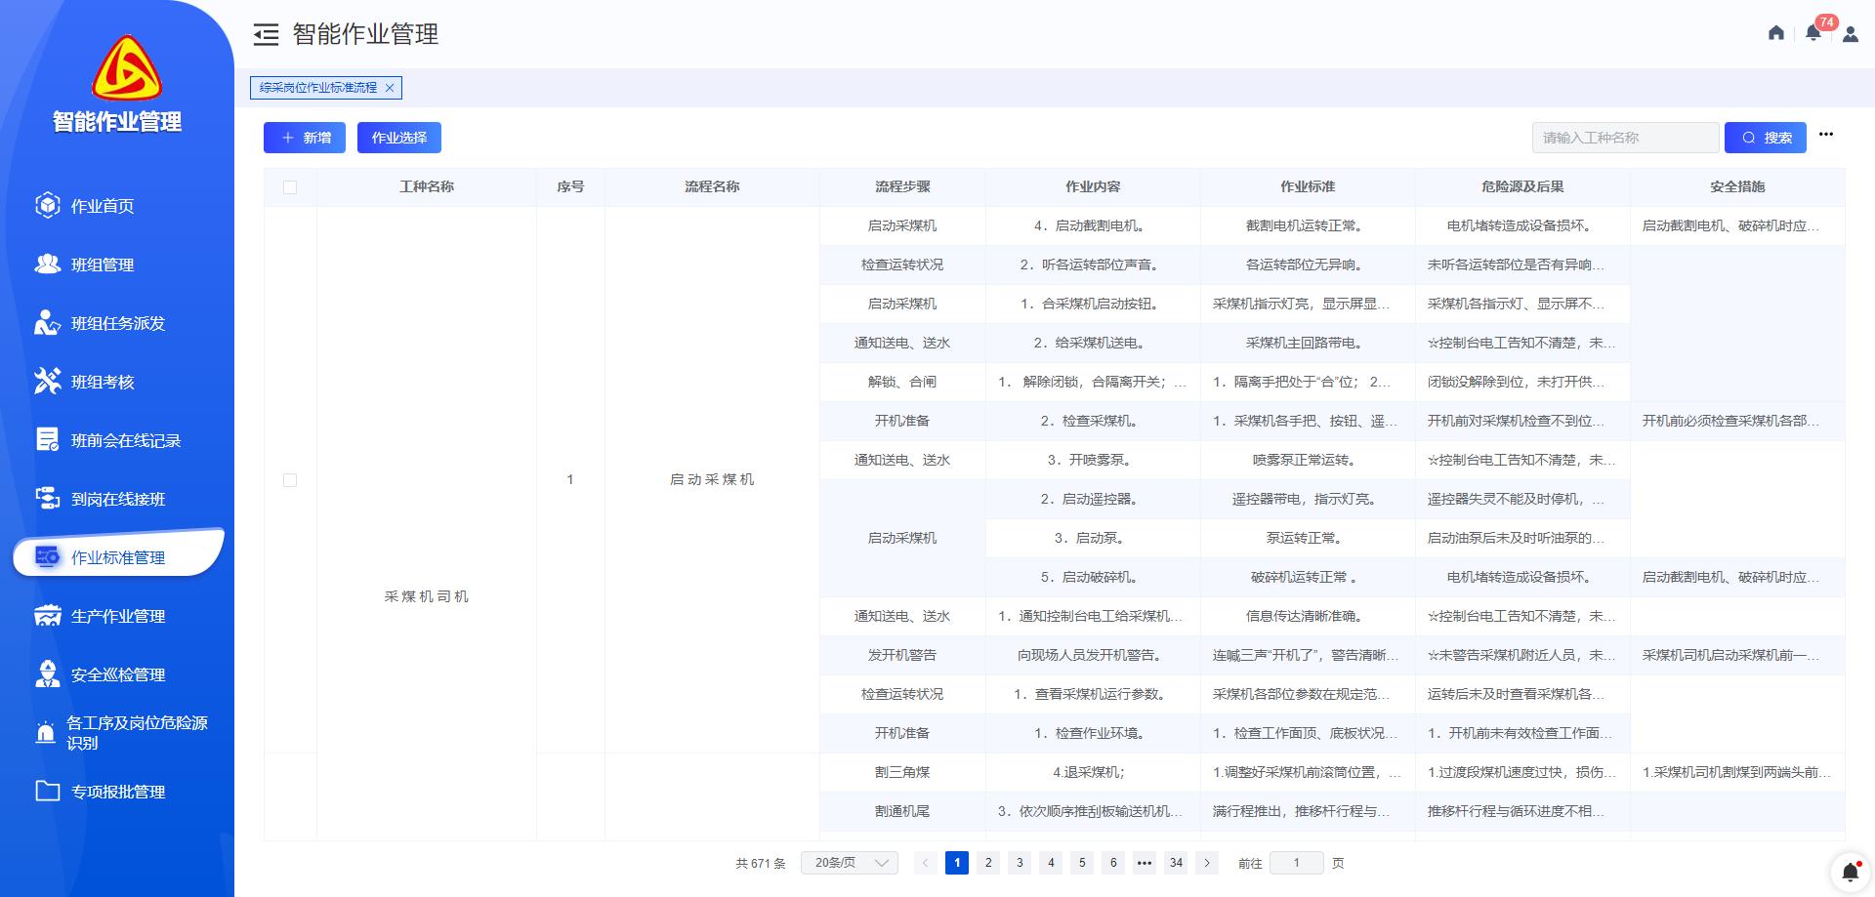Screen dimensions: 1875x897
Task: Open the 20条/页 page size dropdown
Action: pos(850,863)
